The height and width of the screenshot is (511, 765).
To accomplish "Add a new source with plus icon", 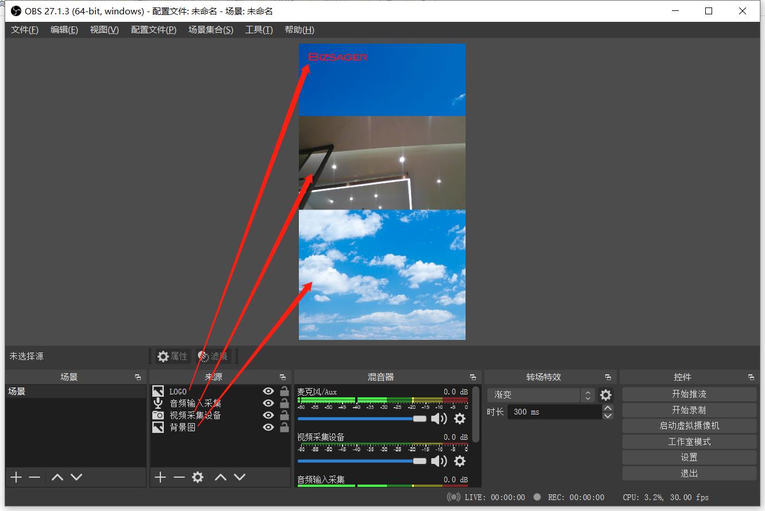I will 160,477.
